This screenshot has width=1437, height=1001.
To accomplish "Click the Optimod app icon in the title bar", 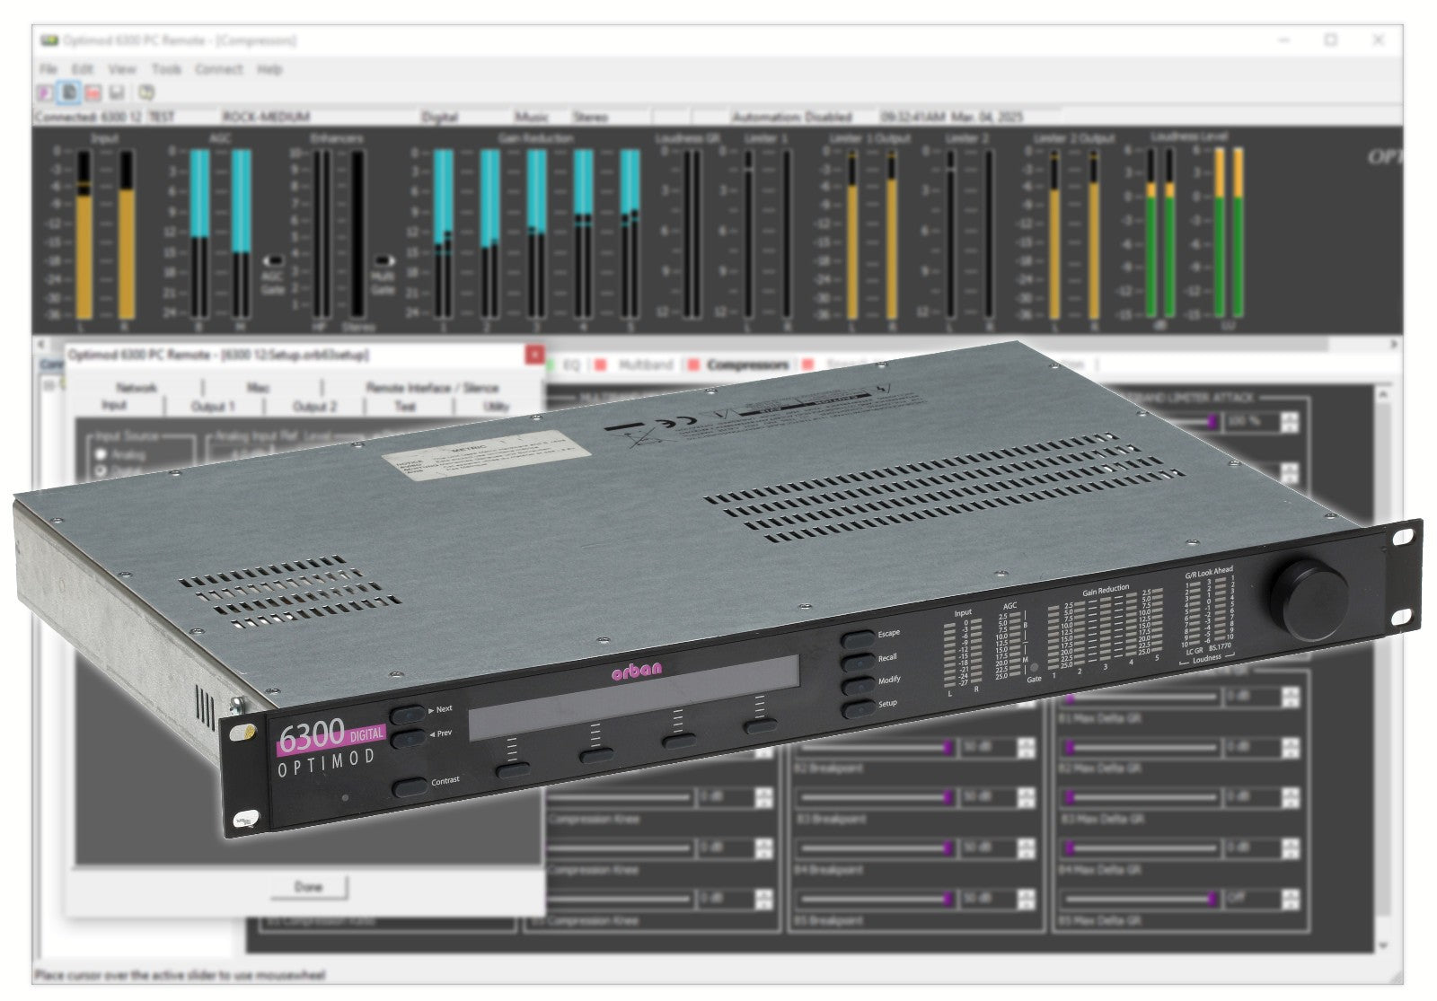I will coord(49,40).
